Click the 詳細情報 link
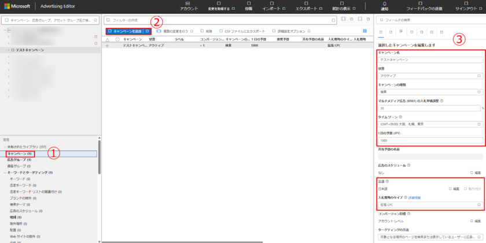 pos(415,197)
